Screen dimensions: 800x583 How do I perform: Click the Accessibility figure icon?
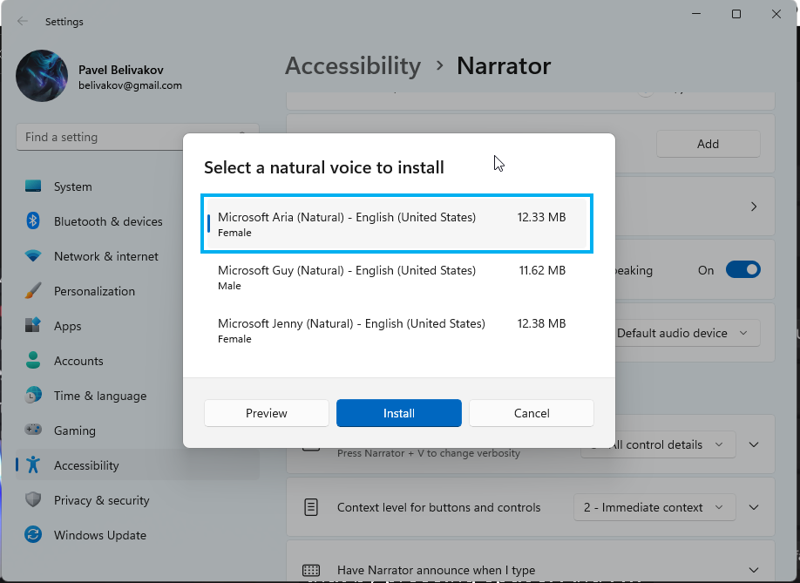pyautogui.click(x=33, y=464)
